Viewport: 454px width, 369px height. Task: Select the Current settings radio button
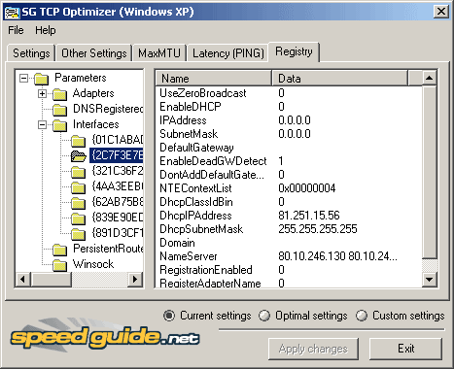(x=169, y=316)
